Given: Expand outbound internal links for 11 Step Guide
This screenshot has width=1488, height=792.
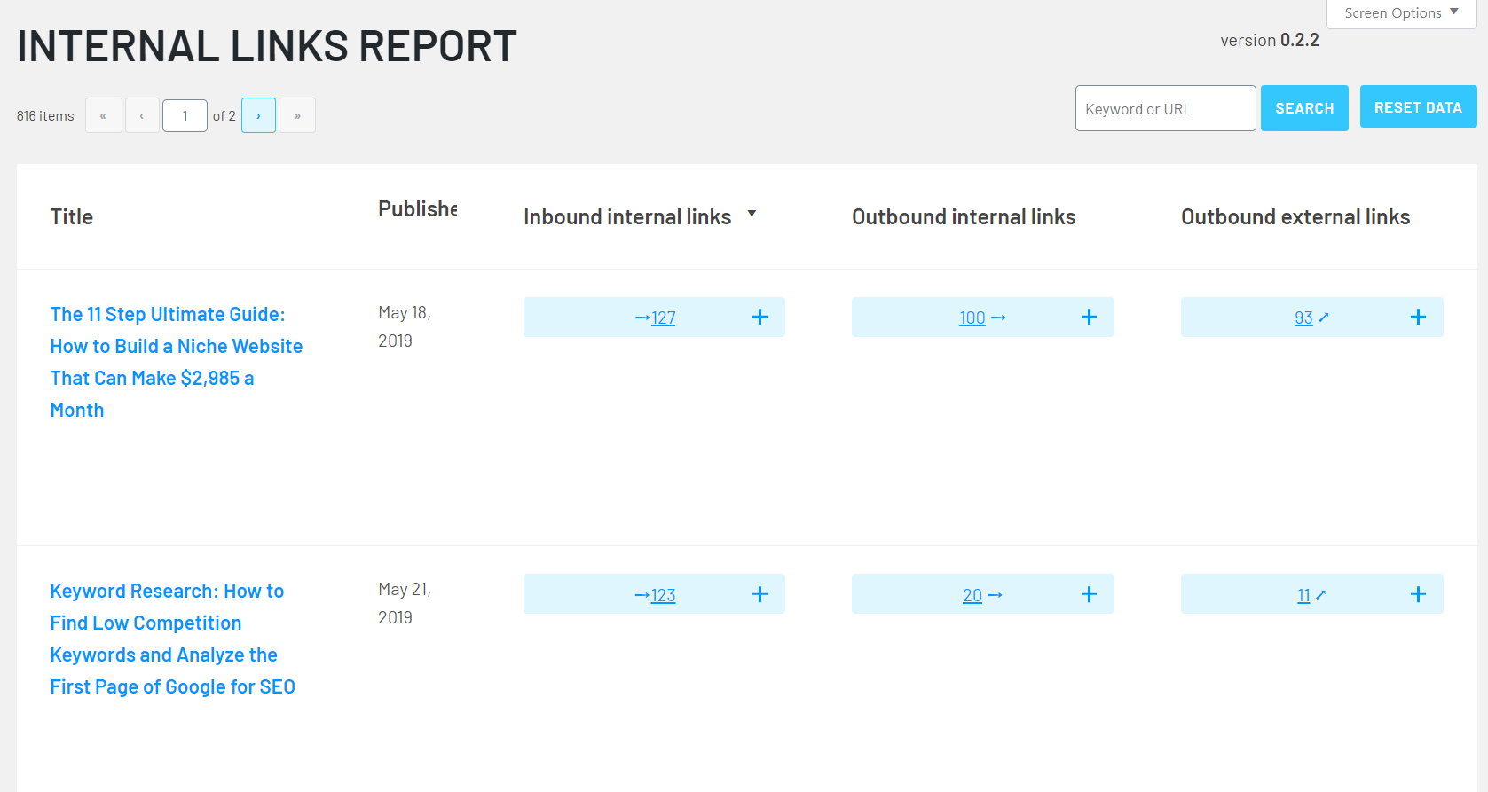Looking at the screenshot, I should pyautogui.click(x=1089, y=318).
